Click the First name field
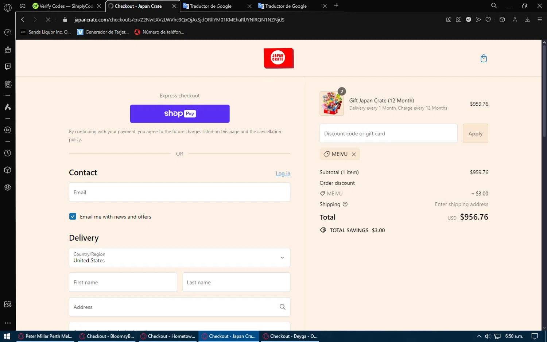547x342 pixels. click(x=123, y=282)
